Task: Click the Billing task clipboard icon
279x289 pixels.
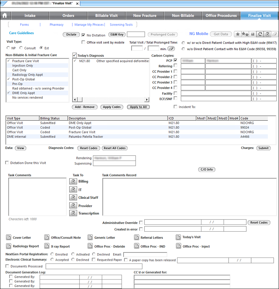Action: point(73,182)
